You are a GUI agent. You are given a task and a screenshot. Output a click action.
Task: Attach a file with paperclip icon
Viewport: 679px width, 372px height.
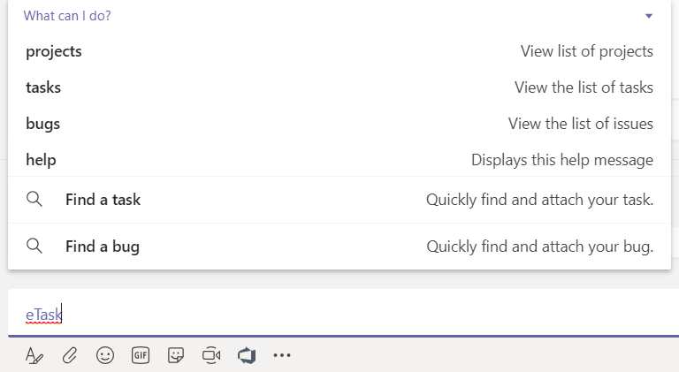[x=70, y=355]
